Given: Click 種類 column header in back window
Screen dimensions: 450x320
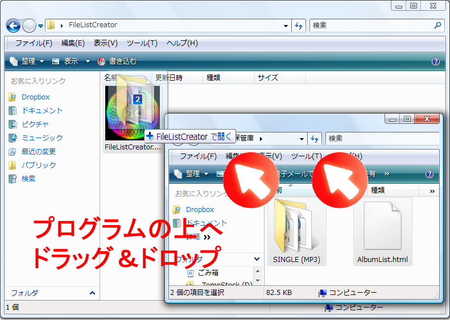Looking at the screenshot, I should (x=229, y=78).
